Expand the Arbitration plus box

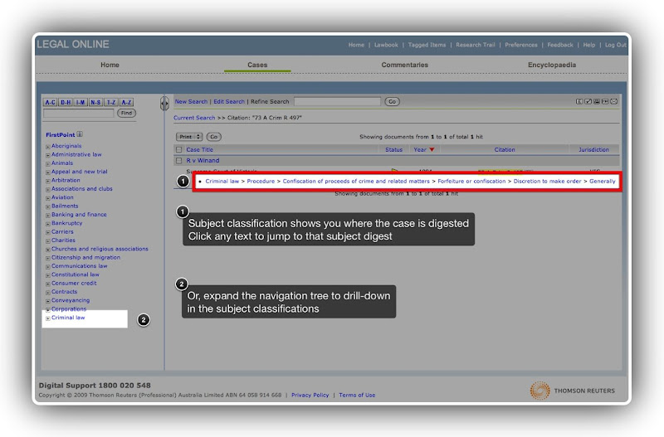point(48,181)
